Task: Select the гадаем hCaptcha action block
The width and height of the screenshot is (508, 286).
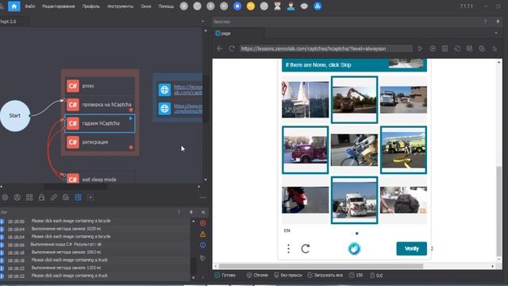Action: pyautogui.click(x=100, y=123)
